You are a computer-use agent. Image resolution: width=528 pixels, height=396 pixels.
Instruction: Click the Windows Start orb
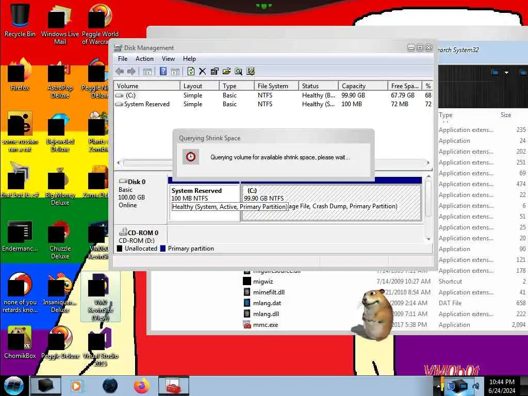pyautogui.click(x=13, y=386)
